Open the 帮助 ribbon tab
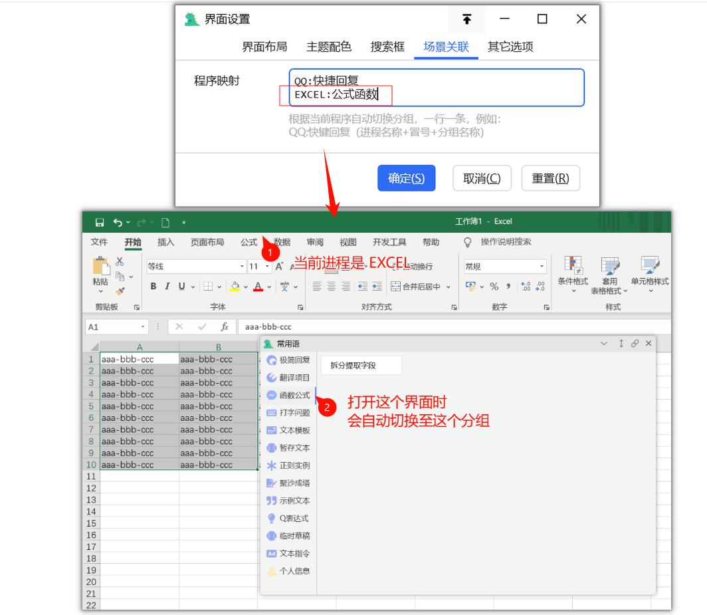 click(431, 242)
